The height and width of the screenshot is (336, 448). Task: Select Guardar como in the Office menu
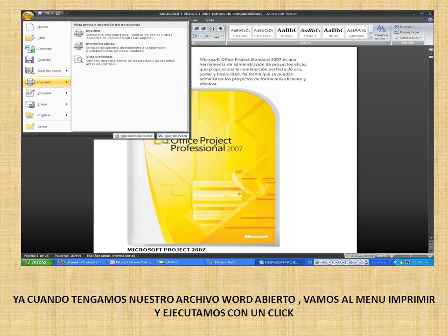(x=47, y=70)
